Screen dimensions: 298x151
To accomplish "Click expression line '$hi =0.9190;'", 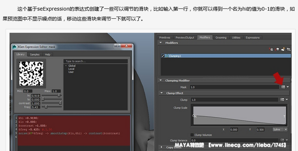I will pyautogui.click(x=28, y=118).
